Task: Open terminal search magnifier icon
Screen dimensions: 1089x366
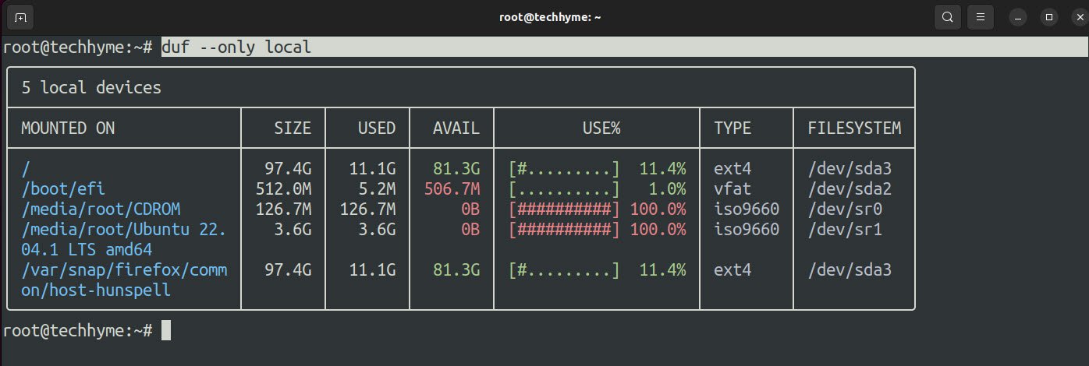Action: click(947, 16)
